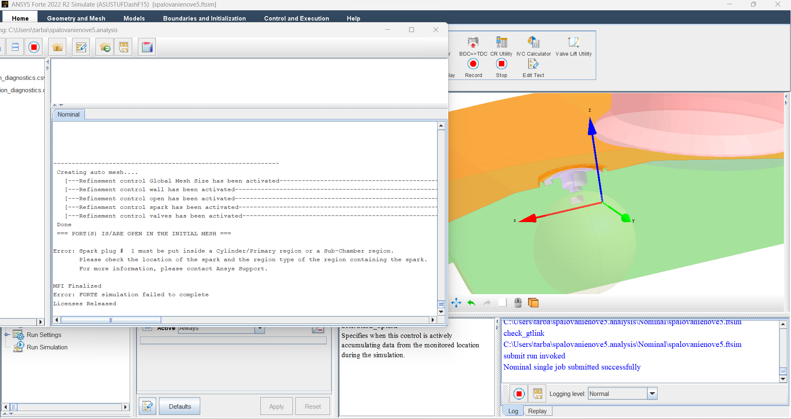791x419 pixels.
Task: Click the stop job icon in monitor toolbar
Action: click(34, 47)
